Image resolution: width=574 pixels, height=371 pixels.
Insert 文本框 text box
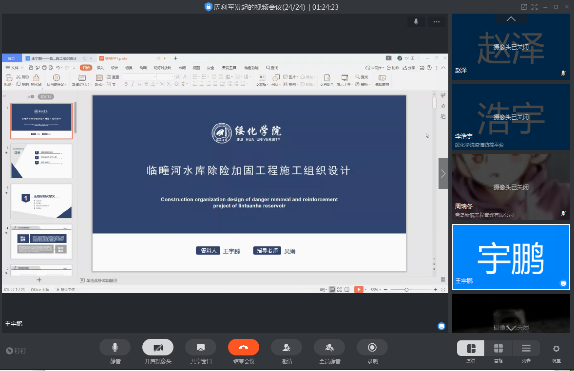pos(262,80)
